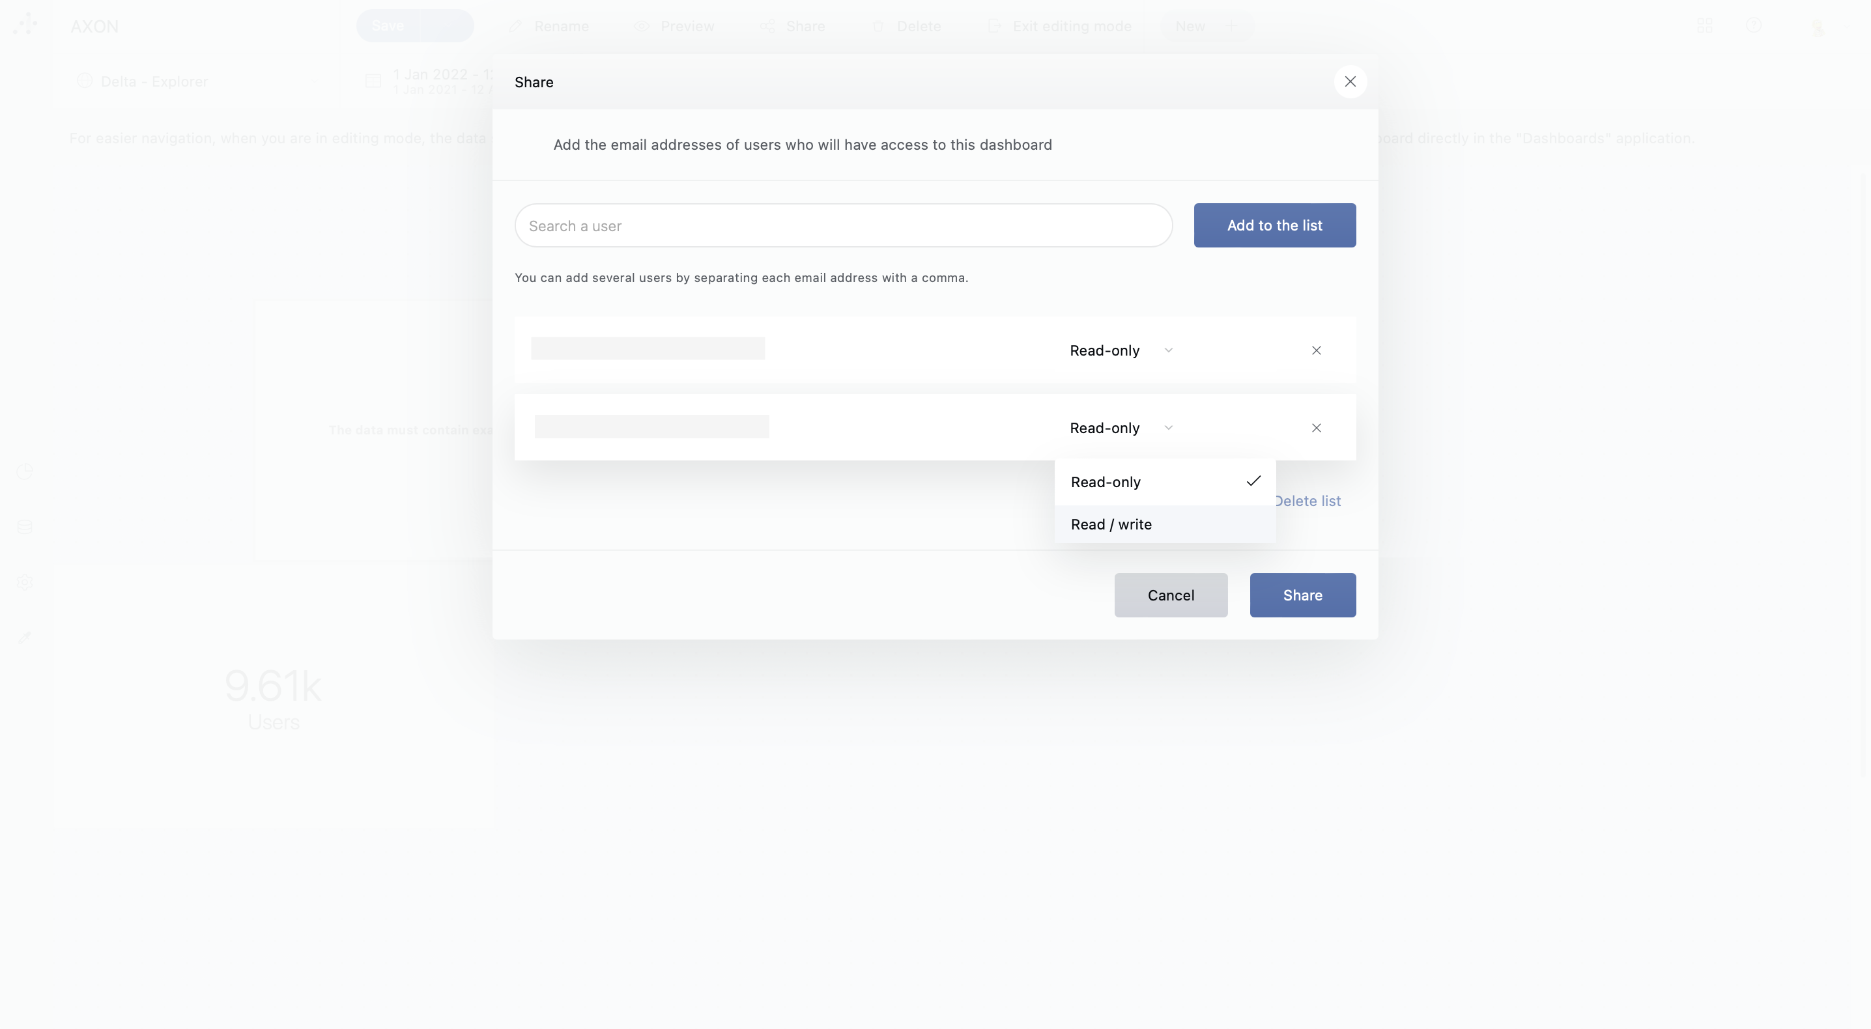The width and height of the screenshot is (1871, 1029).
Task: Open the data sources database icon in sidebar
Action: point(25,526)
